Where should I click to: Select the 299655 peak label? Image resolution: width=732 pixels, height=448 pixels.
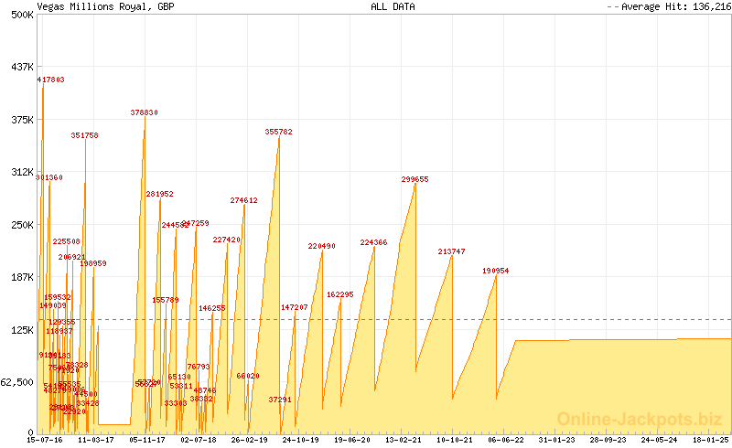coord(414,180)
